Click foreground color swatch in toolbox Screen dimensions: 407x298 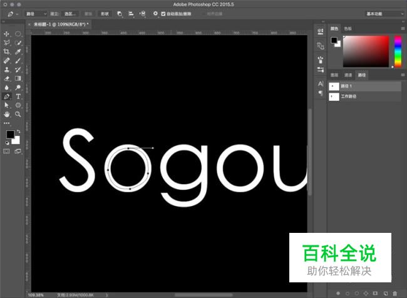point(11,135)
